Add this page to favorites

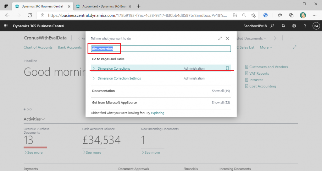point(253,15)
